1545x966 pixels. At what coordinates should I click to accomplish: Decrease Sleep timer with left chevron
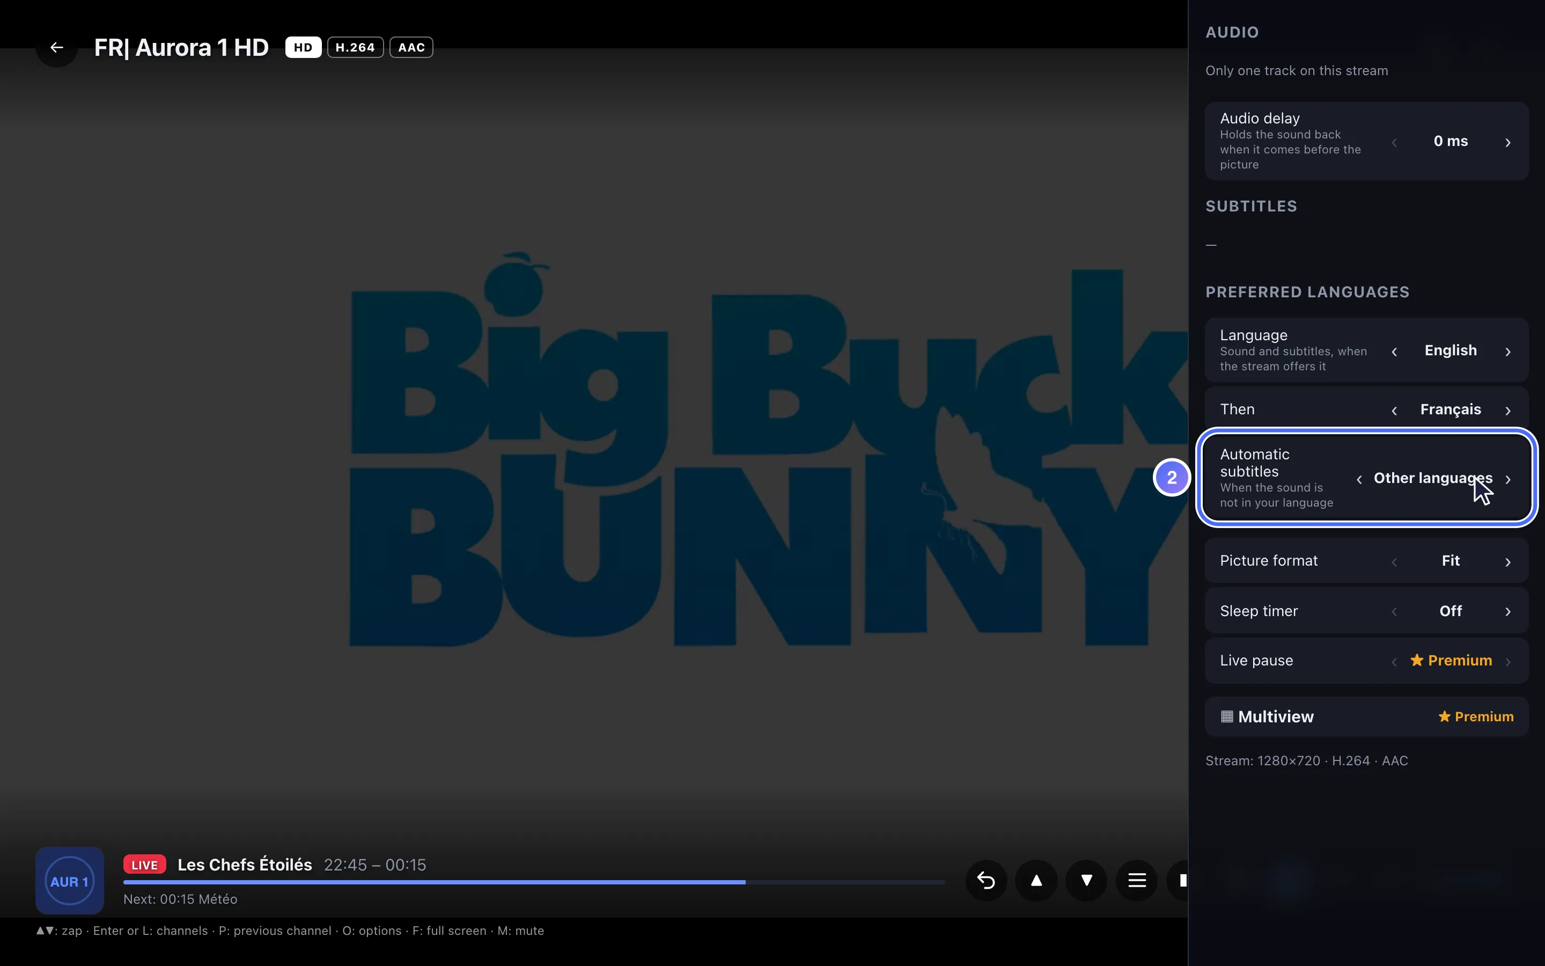click(1394, 611)
